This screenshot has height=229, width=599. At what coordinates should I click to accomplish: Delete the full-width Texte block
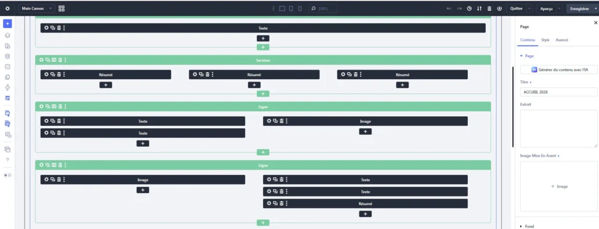pos(59,28)
